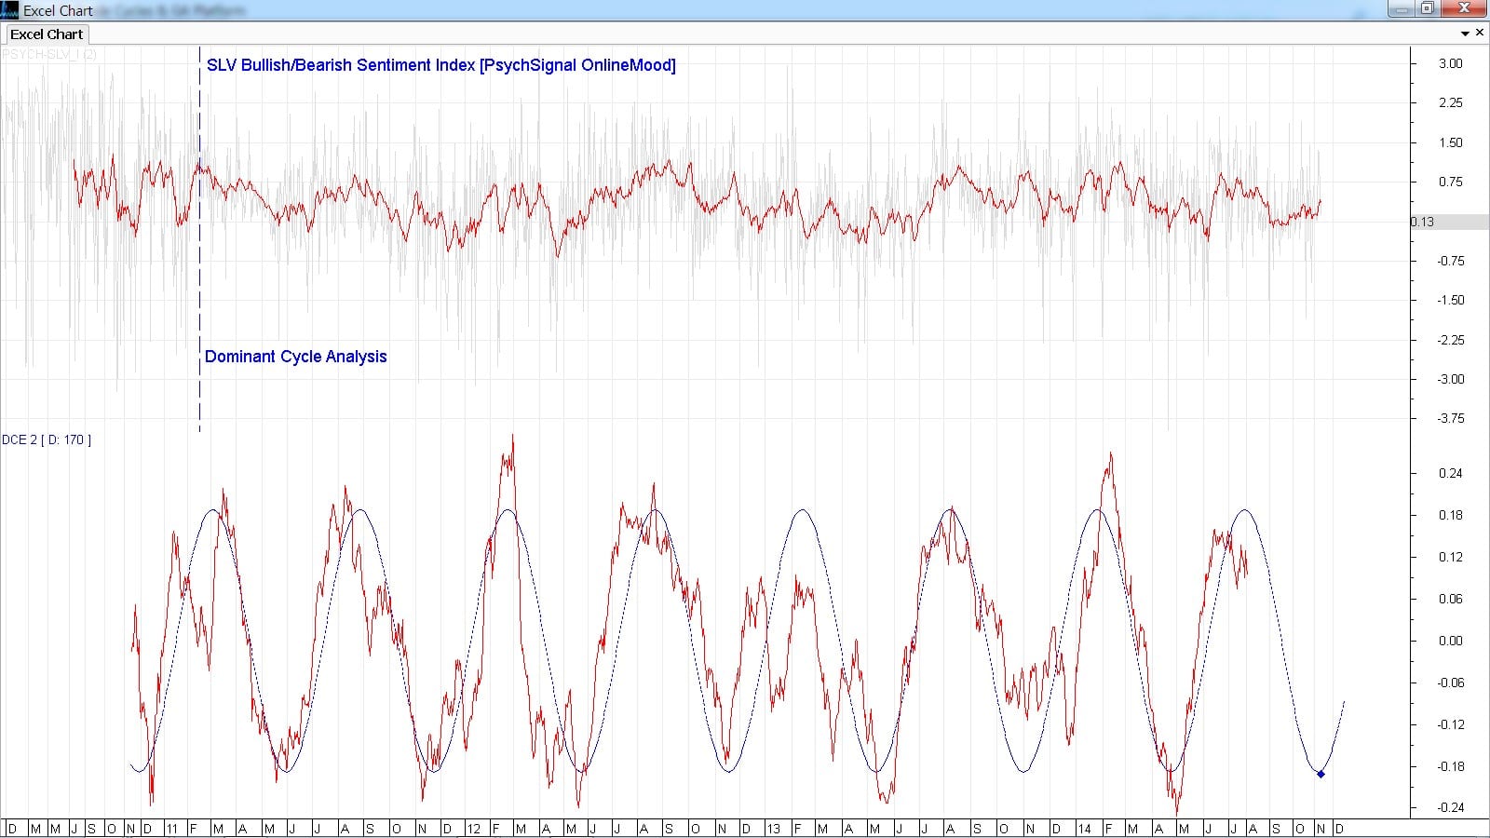Select the Excel Chart tab
Image resolution: width=1490 pixels, height=838 pixels.
point(46,34)
